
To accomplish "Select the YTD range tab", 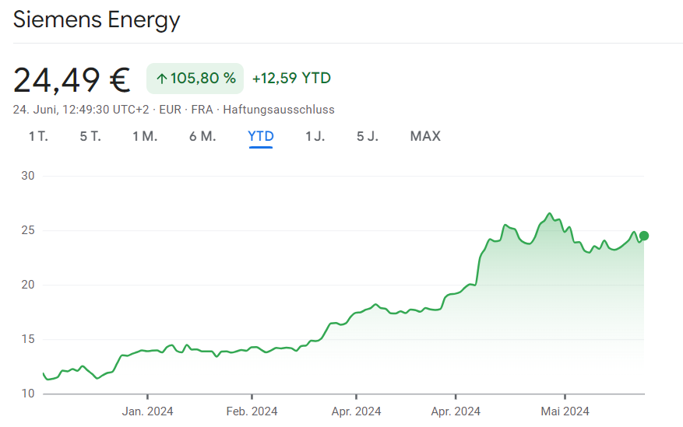I will [x=260, y=137].
